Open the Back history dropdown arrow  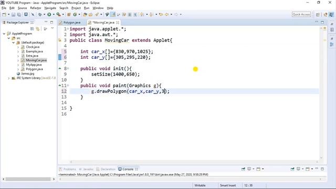tap(171, 14)
